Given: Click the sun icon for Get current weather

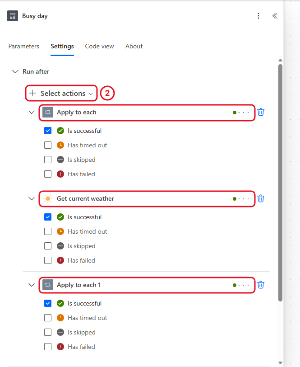Looking at the screenshot, I should click(x=48, y=199).
